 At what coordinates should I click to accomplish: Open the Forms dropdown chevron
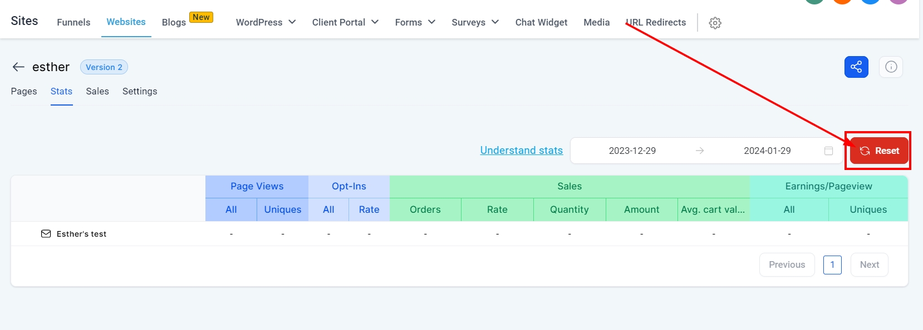tap(431, 22)
